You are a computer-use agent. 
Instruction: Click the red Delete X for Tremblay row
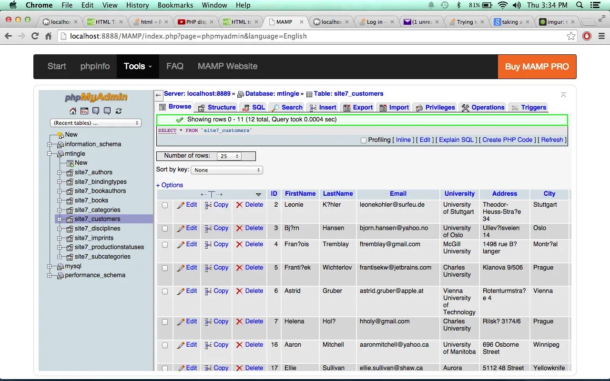pos(239,245)
